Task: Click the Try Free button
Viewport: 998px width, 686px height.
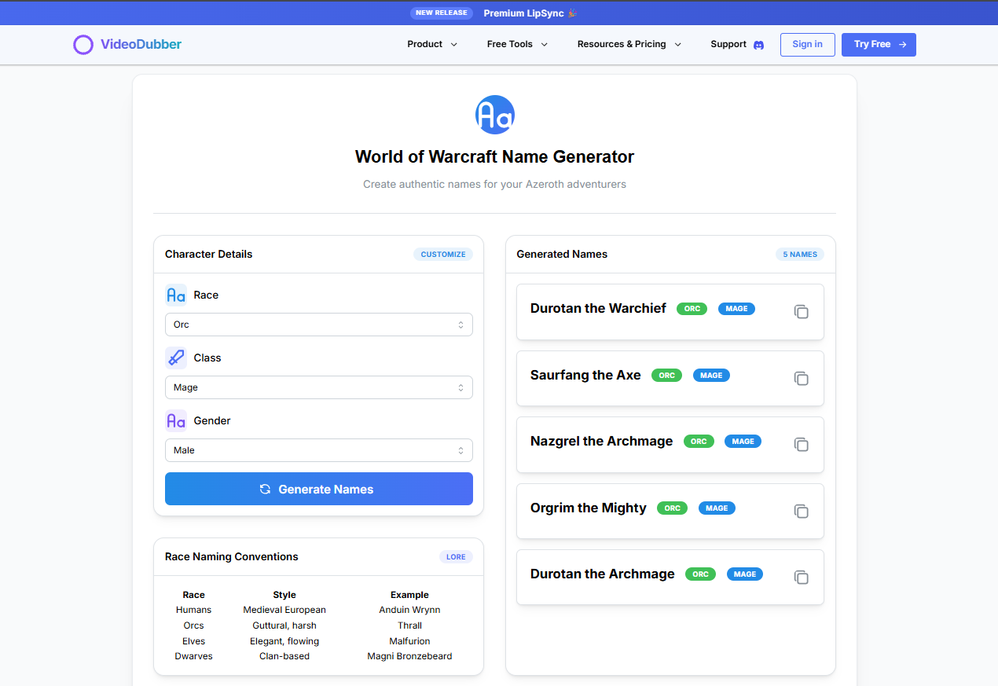Action: point(879,45)
